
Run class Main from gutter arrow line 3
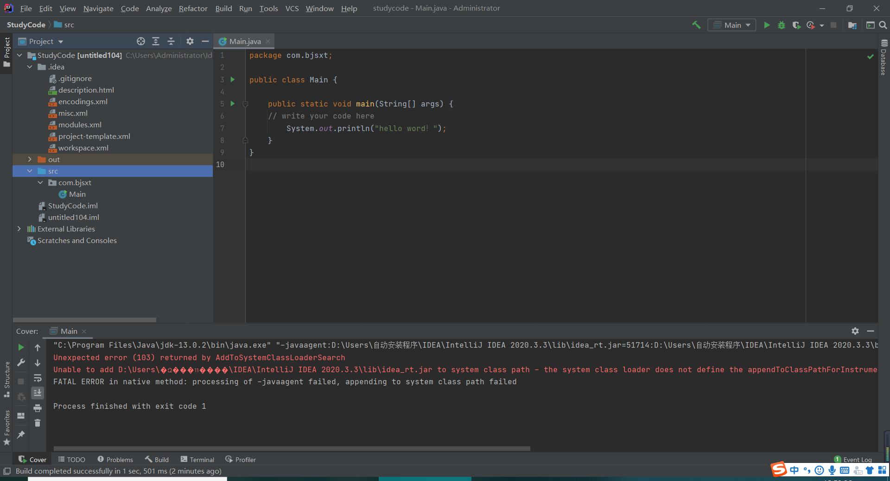[x=233, y=80]
